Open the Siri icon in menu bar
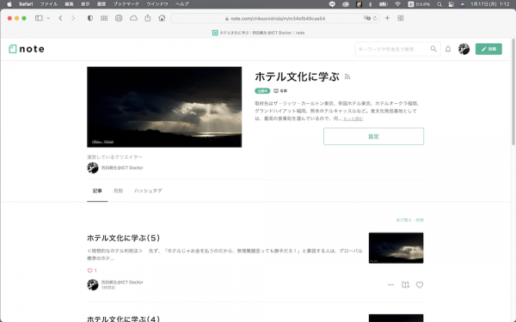Image resolution: width=516 pixels, height=322 pixels. tap(463, 4)
